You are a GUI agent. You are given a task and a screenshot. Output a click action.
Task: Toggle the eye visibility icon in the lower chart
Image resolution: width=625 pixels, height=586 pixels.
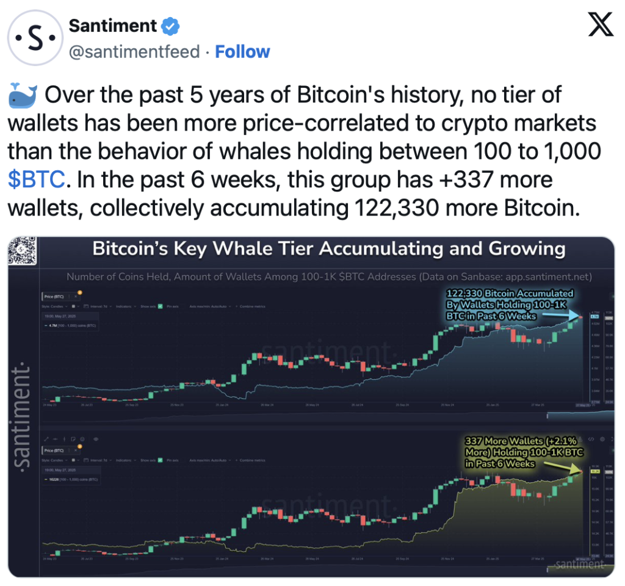point(96,439)
